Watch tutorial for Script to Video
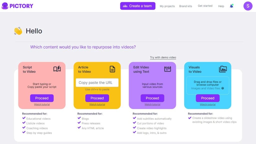The width and height of the screenshot is (256, 144). click(42, 104)
